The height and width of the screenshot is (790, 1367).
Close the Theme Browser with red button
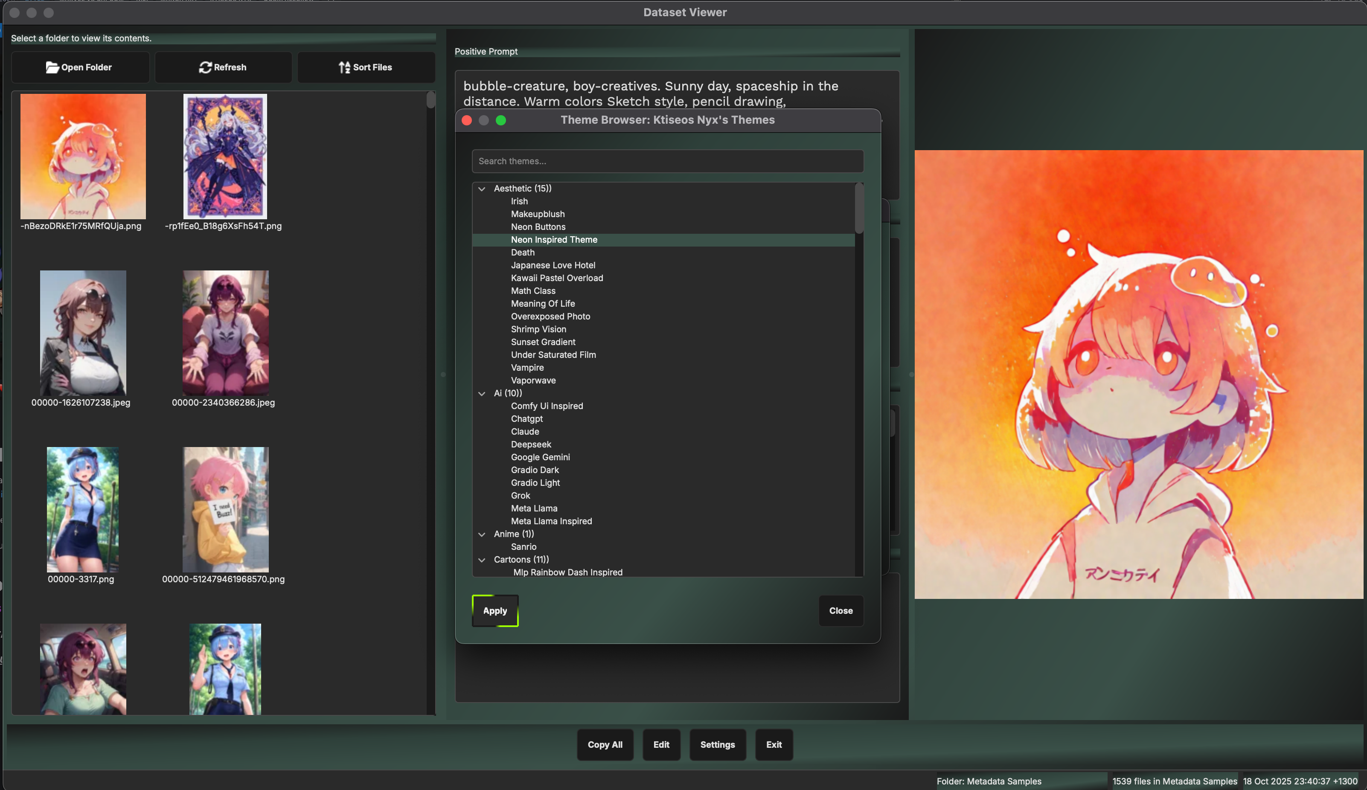pos(466,120)
